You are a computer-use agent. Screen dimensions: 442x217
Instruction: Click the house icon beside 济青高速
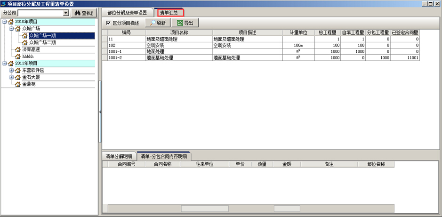point(18,49)
